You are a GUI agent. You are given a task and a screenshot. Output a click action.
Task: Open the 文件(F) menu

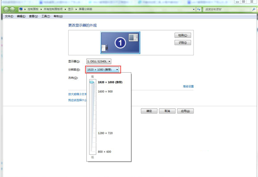9,16
